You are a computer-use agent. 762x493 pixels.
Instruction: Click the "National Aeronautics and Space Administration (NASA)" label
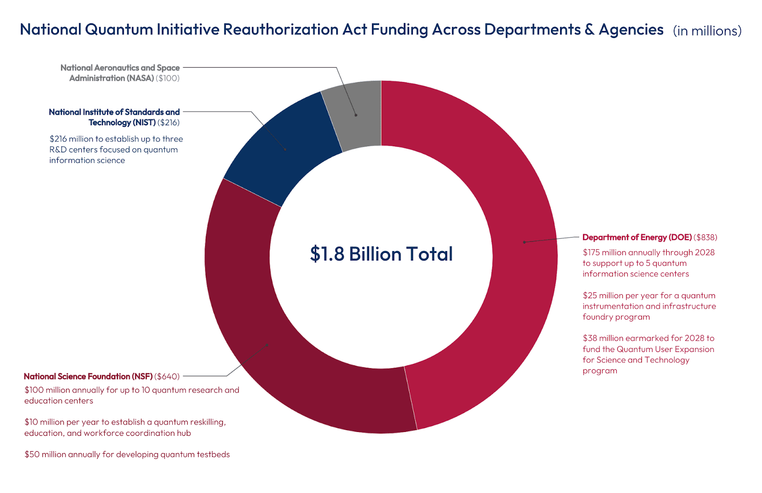pos(120,73)
